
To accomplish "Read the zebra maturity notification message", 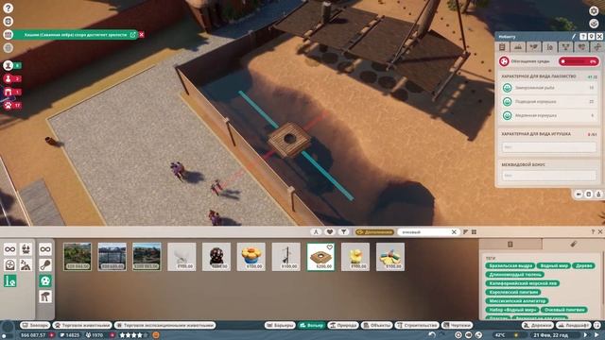I will click(76, 35).
